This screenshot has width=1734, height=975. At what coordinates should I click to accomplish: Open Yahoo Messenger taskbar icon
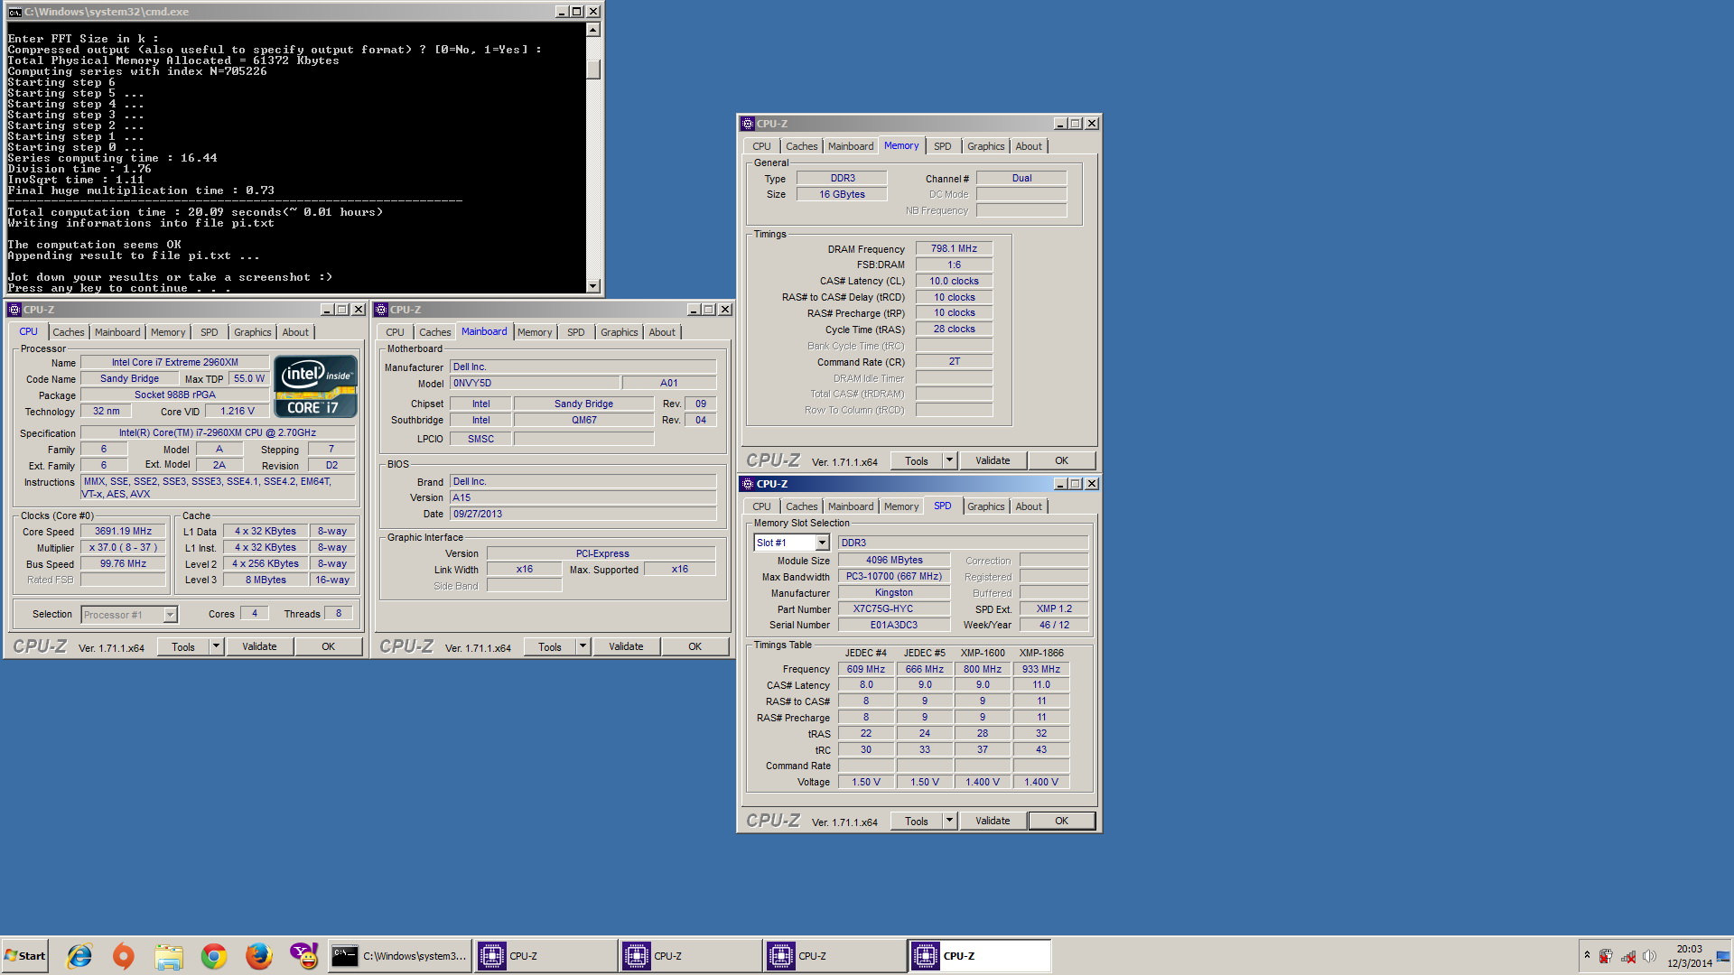coord(304,956)
